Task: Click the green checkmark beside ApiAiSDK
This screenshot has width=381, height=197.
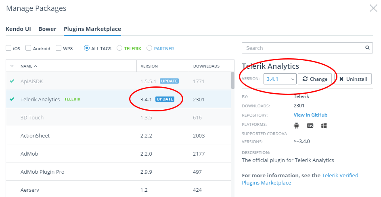Action: pos(12,81)
